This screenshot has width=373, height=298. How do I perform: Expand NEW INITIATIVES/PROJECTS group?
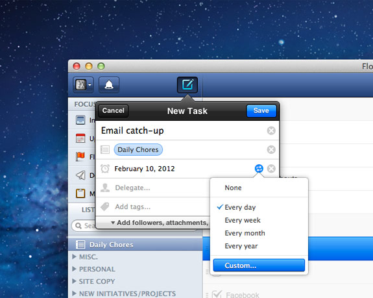click(x=74, y=293)
